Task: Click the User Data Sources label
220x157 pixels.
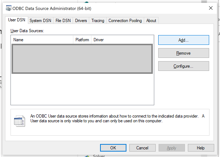Action: [27, 31]
